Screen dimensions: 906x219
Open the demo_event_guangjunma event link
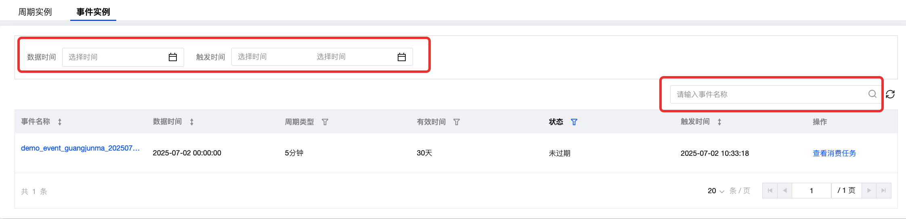coord(80,148)
